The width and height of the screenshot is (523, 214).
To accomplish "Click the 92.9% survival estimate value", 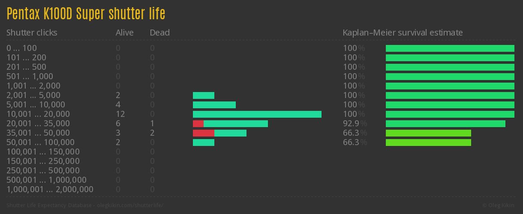I will click(355, 124).
